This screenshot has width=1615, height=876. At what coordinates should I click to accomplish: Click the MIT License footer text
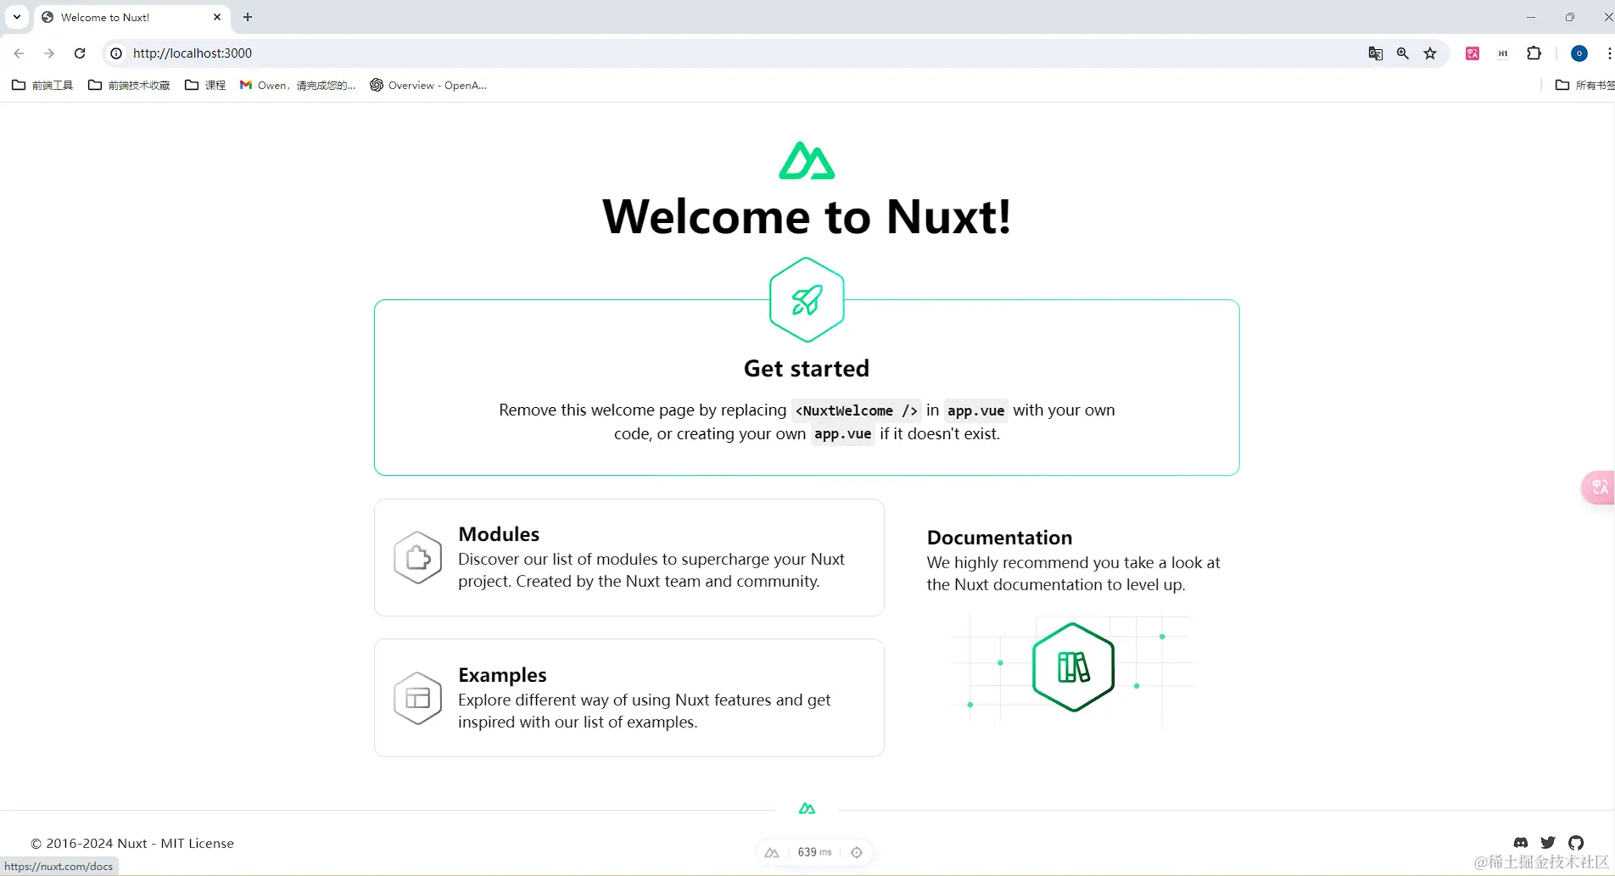coord(197,843)
